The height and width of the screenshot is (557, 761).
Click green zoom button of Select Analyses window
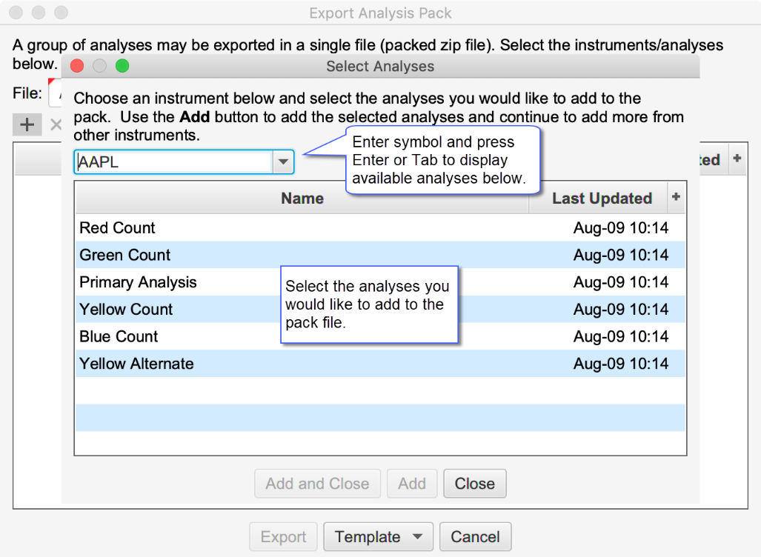122,67
